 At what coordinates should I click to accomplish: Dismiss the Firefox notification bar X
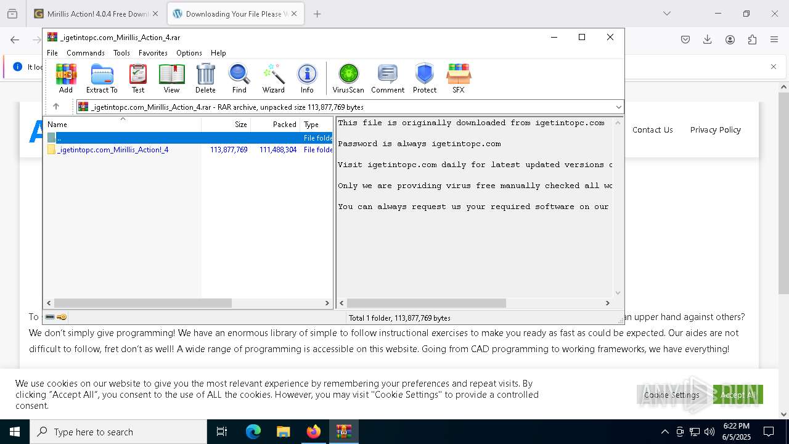point(774,67)
